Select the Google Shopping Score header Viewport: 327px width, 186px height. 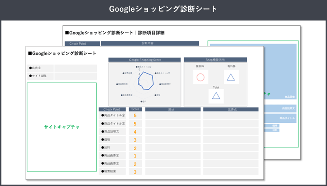[144, 60]
